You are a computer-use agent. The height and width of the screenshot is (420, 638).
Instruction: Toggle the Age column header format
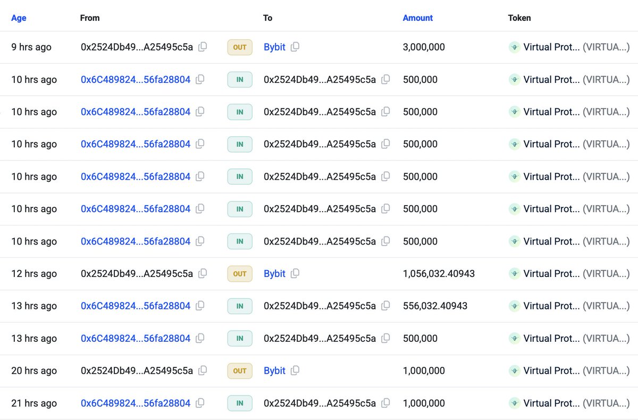coord(19,18)
